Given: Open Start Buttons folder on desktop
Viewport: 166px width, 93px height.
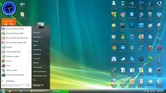Looking at the screenshot, I should pos(23,16).
